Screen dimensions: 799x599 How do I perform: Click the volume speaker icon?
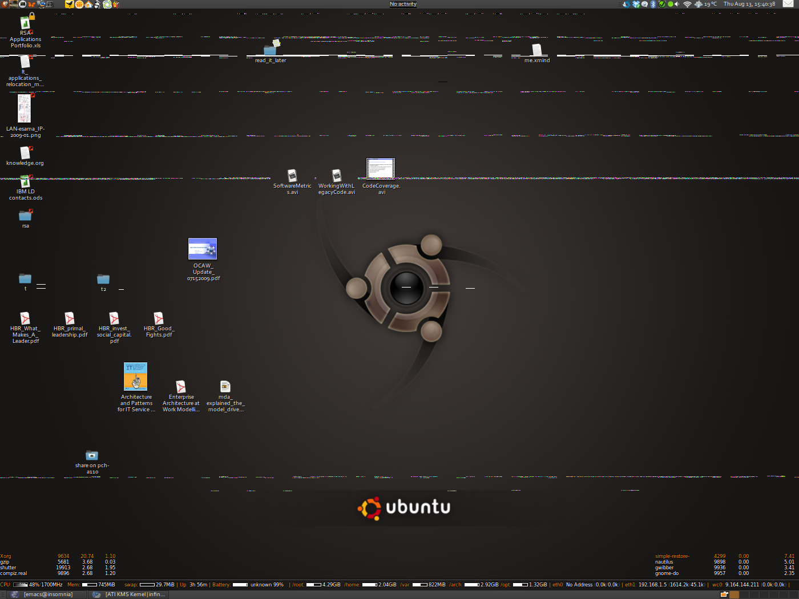click(677, 4)
